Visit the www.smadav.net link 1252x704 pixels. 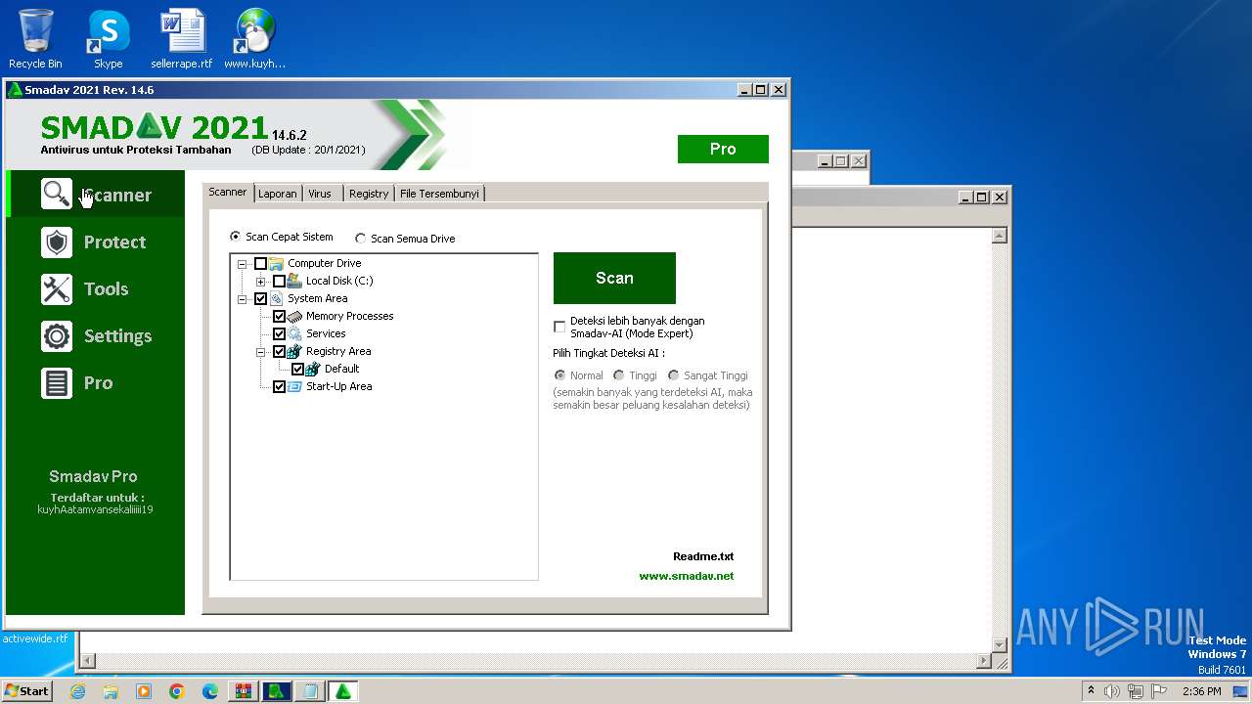click(687, 576)
